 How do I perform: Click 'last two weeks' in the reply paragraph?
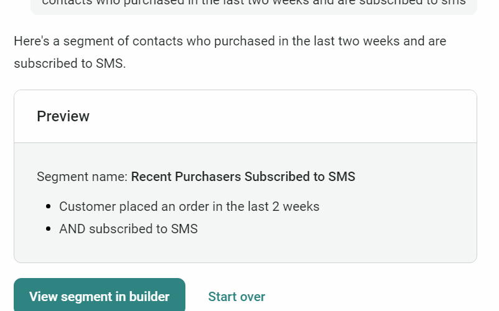point(331,42)
